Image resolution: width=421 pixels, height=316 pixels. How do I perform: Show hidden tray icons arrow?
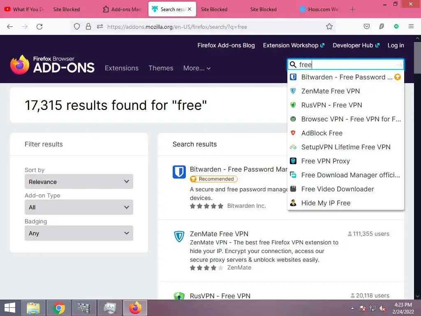pos(352,308)
